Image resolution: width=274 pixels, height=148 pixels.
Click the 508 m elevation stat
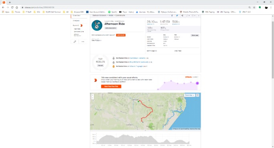click(x=176, y=22)
